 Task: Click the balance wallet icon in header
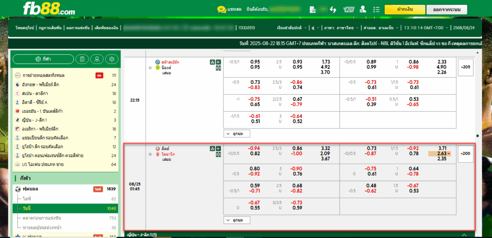click(312, 10)
